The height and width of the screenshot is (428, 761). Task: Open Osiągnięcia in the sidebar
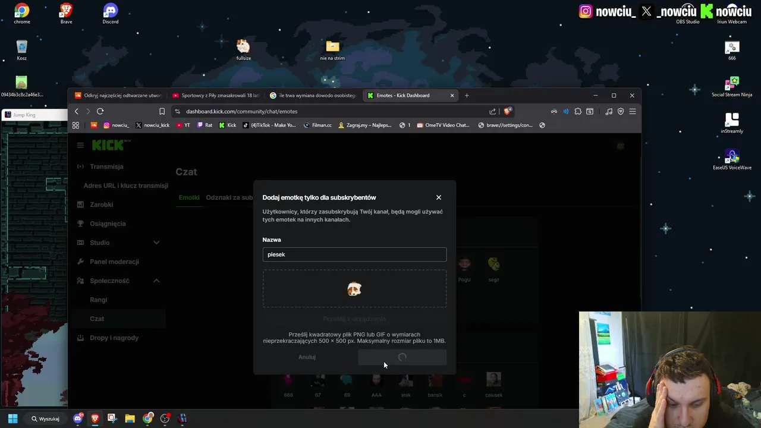(108, 224)
